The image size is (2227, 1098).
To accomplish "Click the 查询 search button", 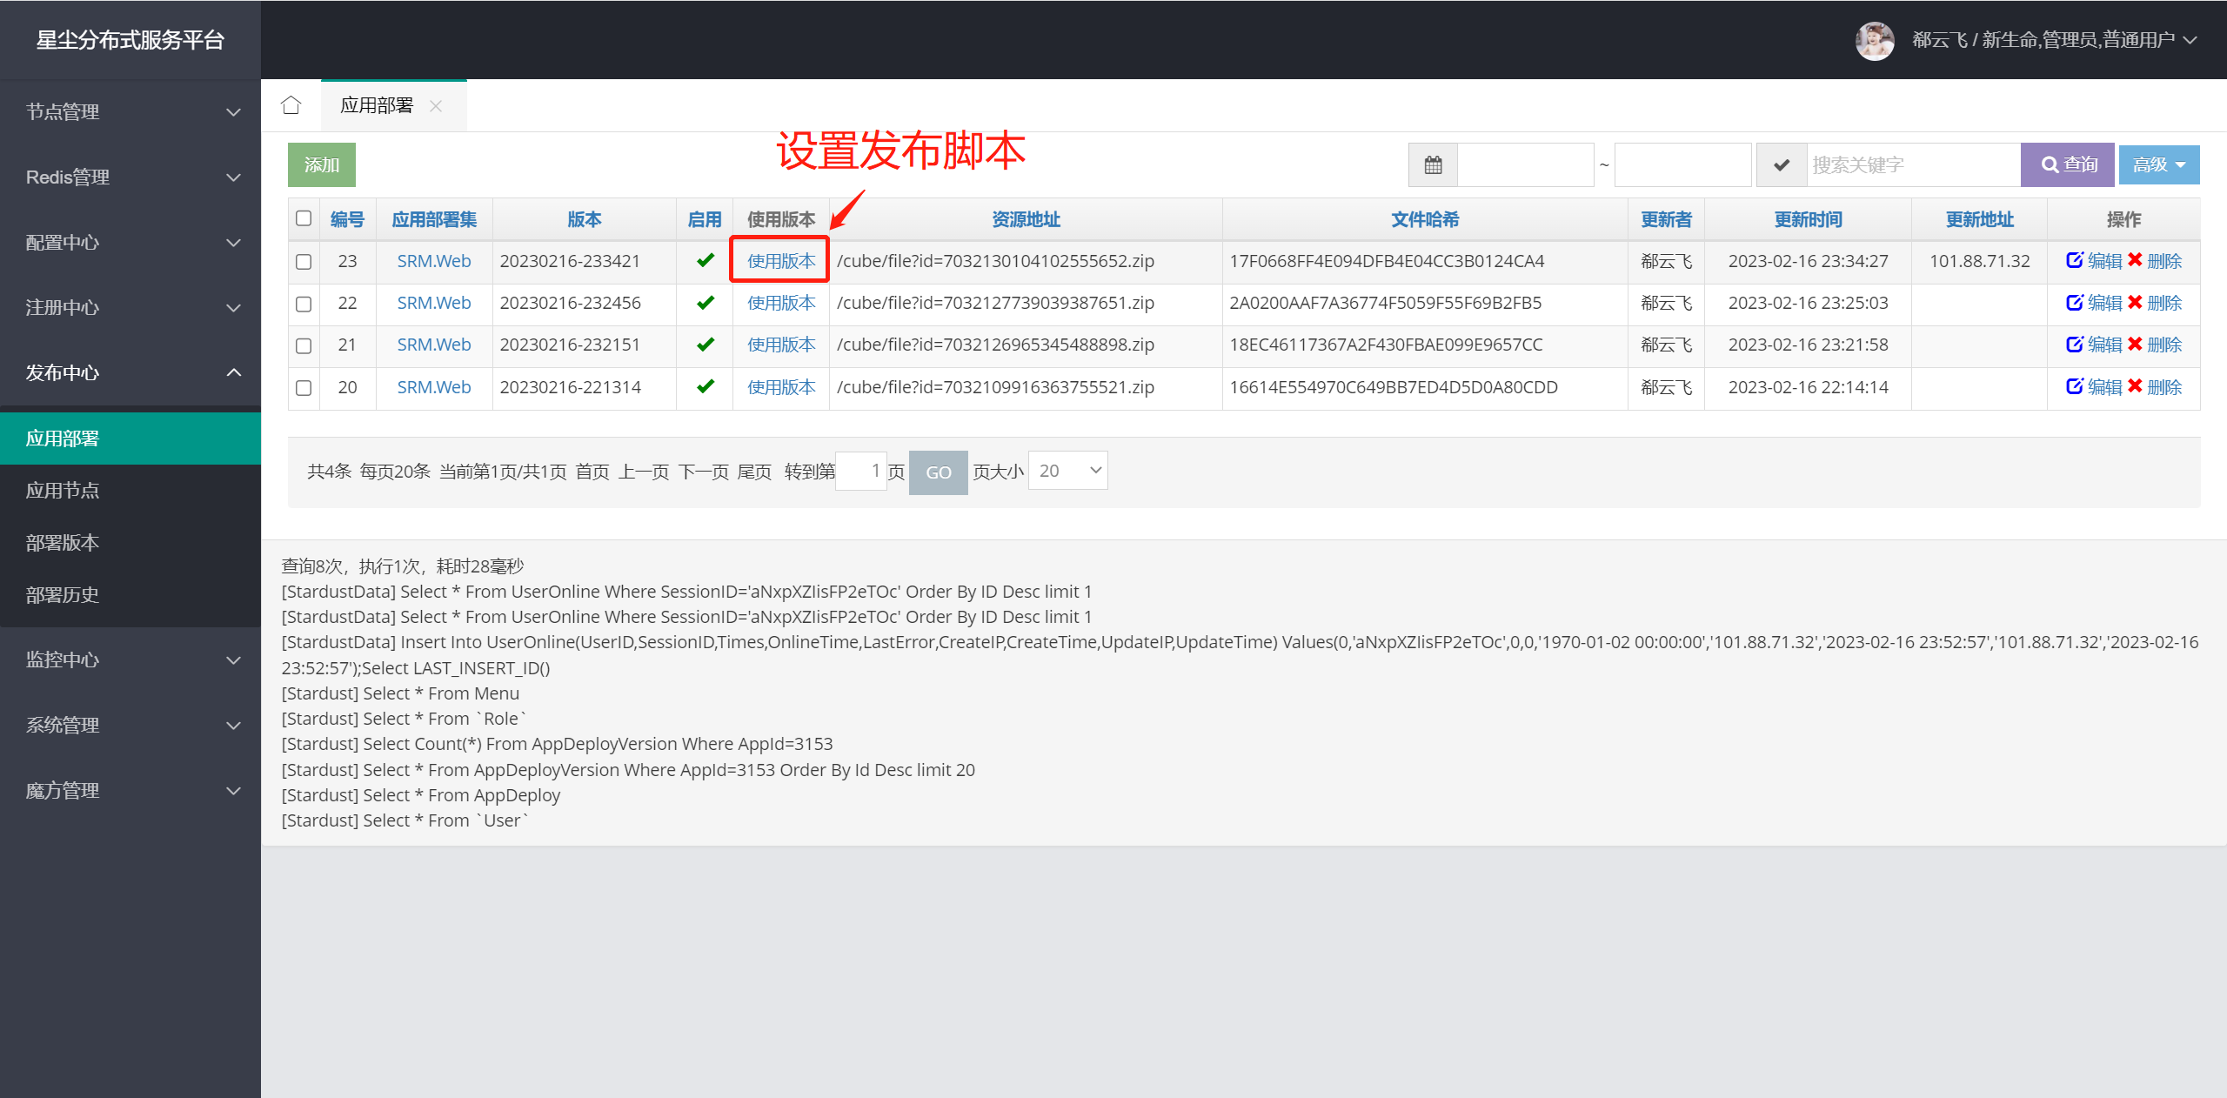I will 2068,164.
